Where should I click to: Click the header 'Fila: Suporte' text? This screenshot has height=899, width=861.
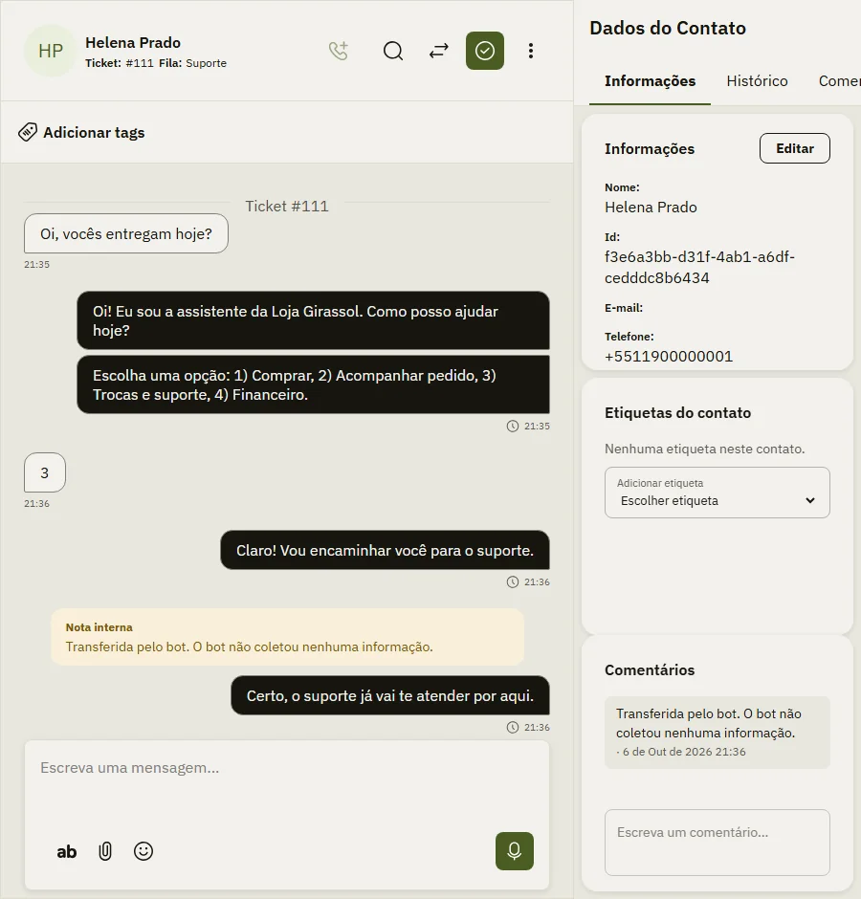pyautogui.click(x=192, y=63)
